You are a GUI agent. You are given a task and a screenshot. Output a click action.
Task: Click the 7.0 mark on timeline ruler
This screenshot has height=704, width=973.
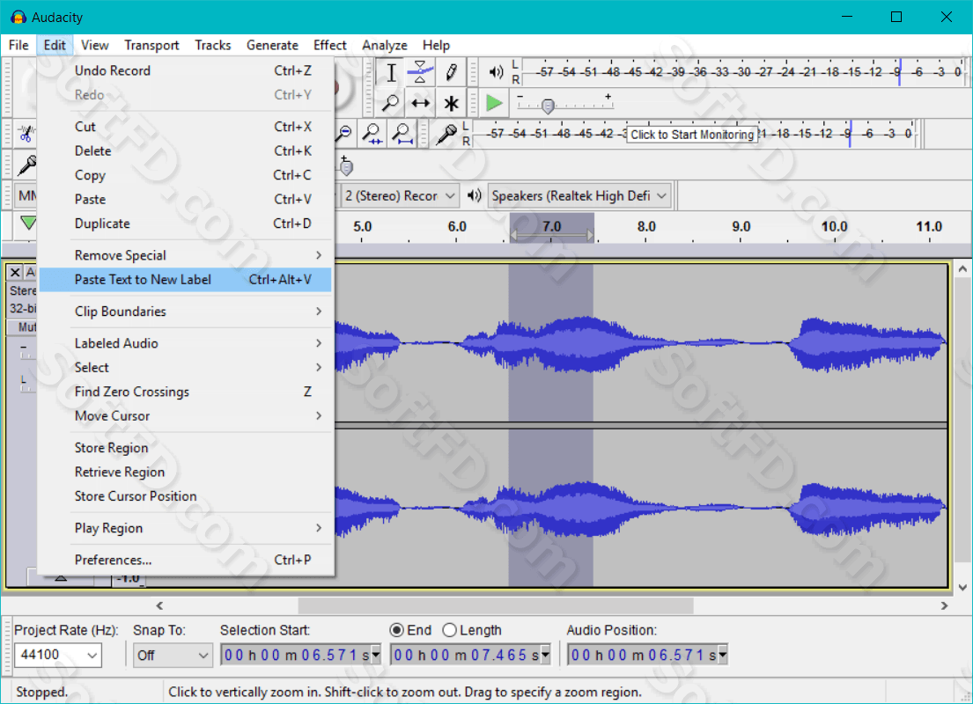tap(551, 226)
